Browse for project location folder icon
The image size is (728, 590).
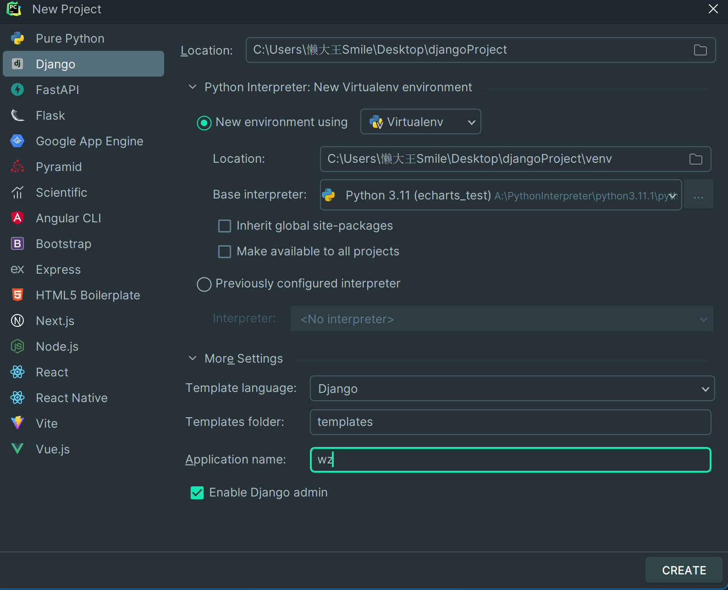click(700, 50)
